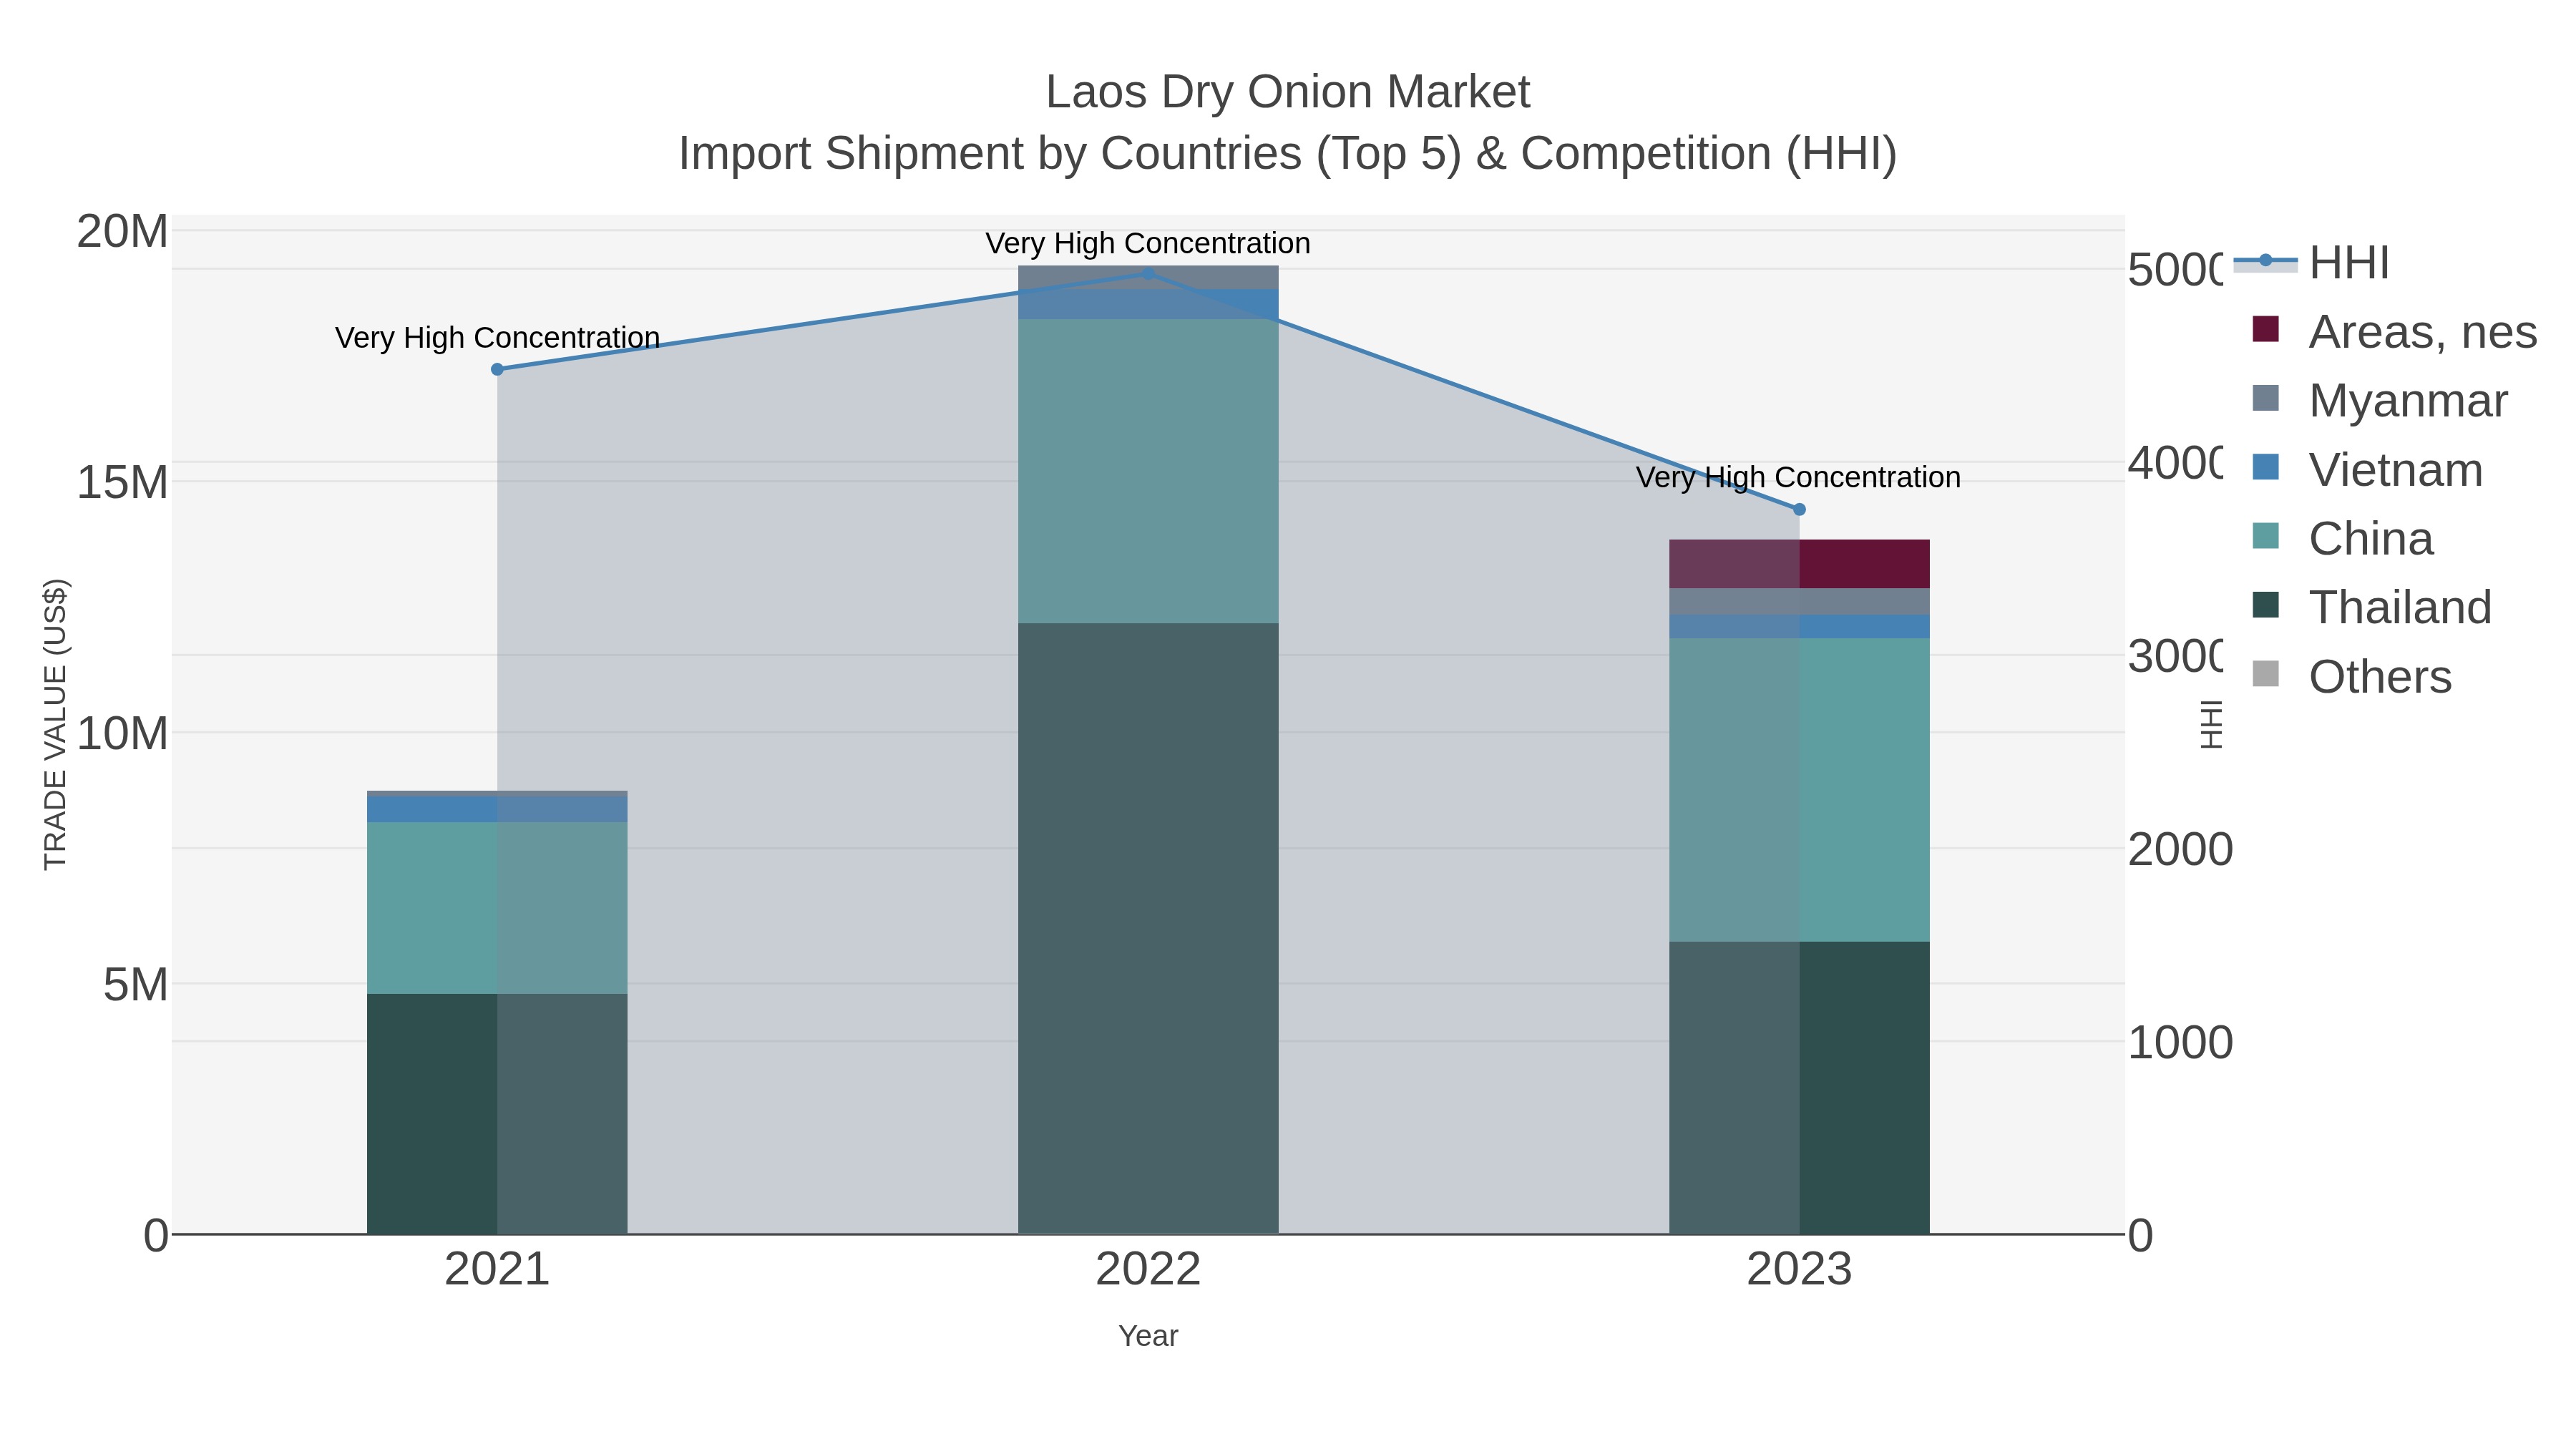
Task: Click the 'Very High Concentration' annotation above 2022
Action: point(1148,243)
